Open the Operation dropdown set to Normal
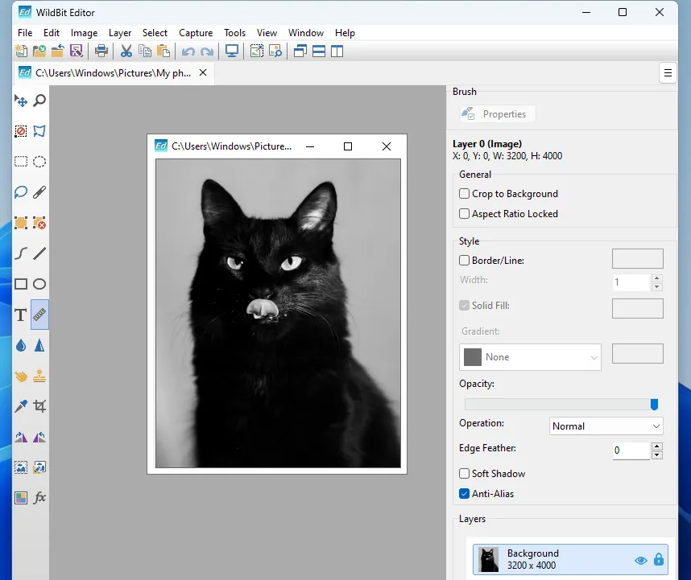691x580 pixels. [x=606, y=426]
